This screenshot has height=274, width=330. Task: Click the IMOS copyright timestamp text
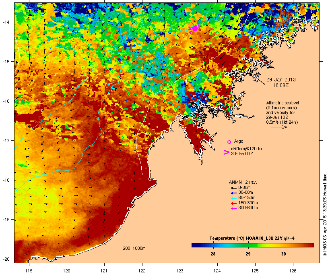tap(325, 215)
